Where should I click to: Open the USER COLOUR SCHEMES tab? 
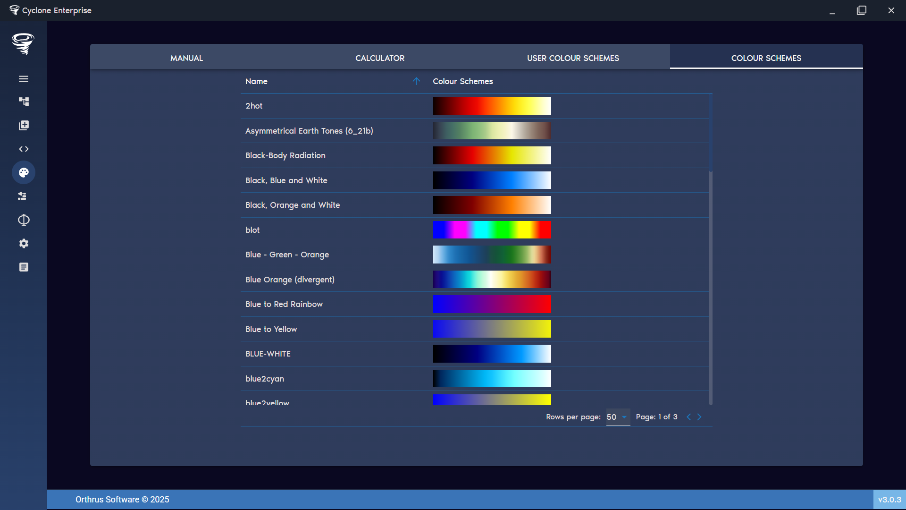coord(573,58)
